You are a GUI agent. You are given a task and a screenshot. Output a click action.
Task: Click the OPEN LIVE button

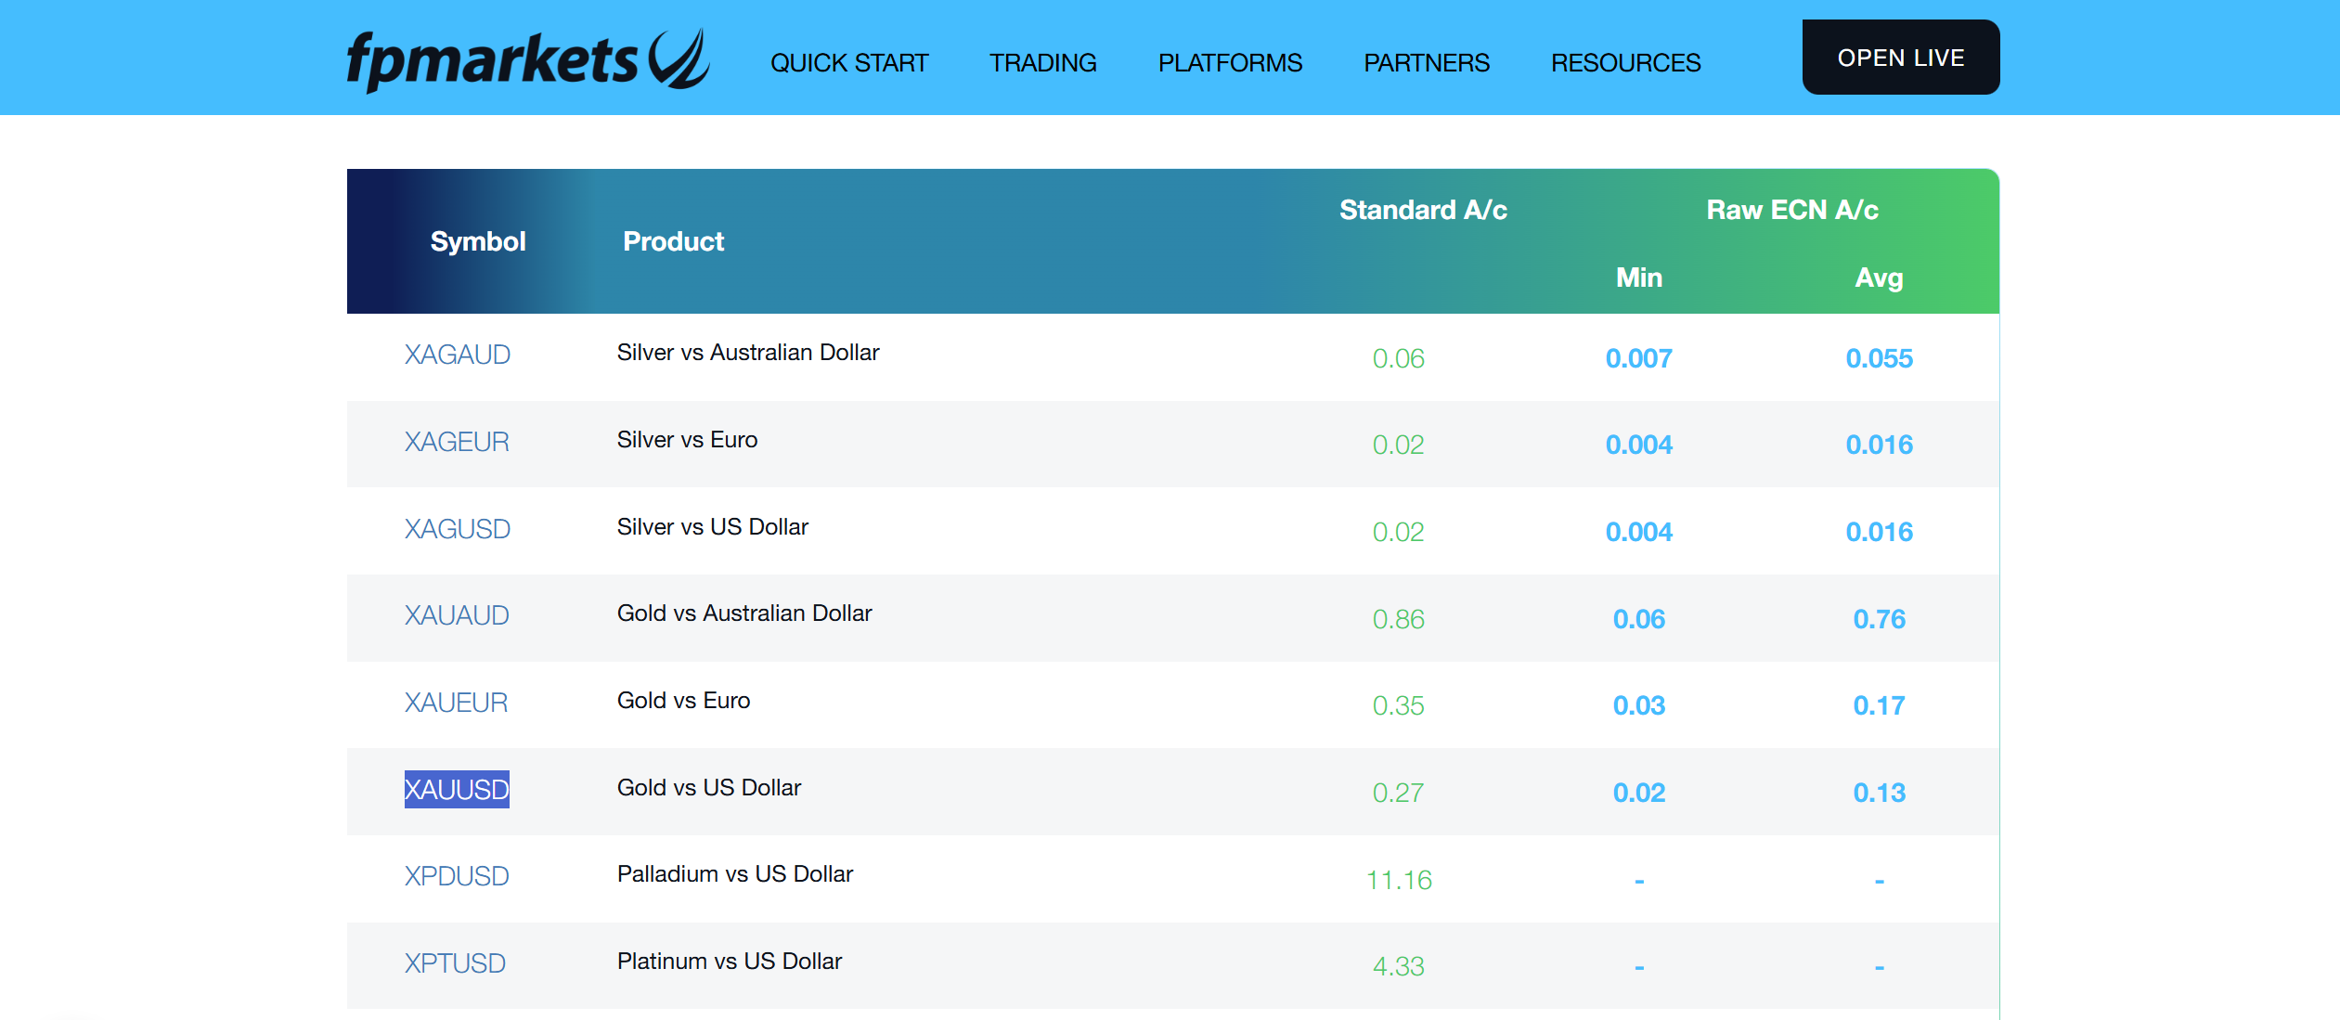[x=1901, y=58]
